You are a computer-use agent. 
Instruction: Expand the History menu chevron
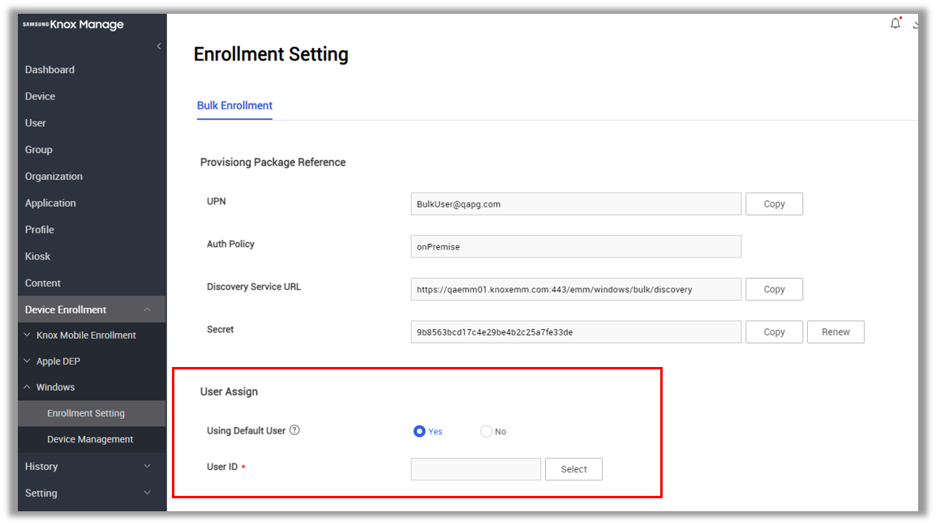coord(147,467)
